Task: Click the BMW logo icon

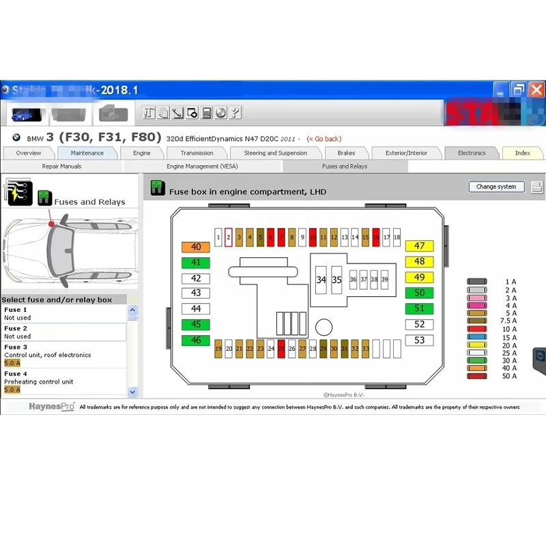Action: pos(16,138)
